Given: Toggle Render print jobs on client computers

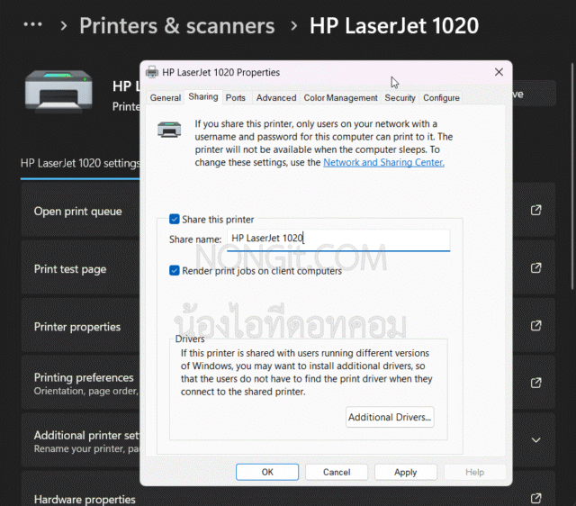Looking at the screenshot, I should [174, 271].
